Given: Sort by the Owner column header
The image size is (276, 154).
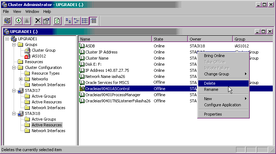Looking at the screenshot, I should (x=210, y=39).
